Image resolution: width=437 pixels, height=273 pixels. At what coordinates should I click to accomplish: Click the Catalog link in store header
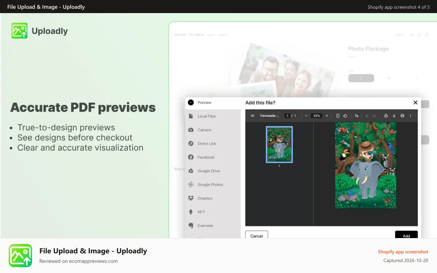(223, 35)
